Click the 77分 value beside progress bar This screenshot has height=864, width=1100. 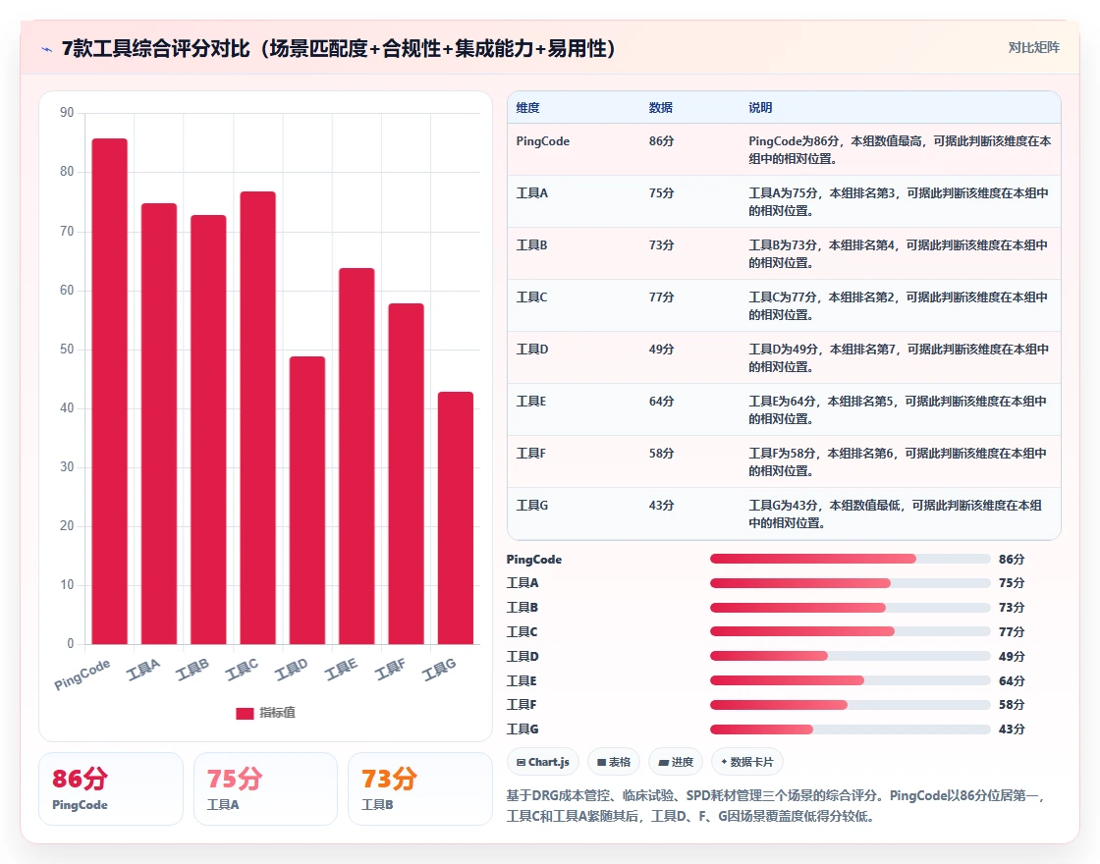1012,632
